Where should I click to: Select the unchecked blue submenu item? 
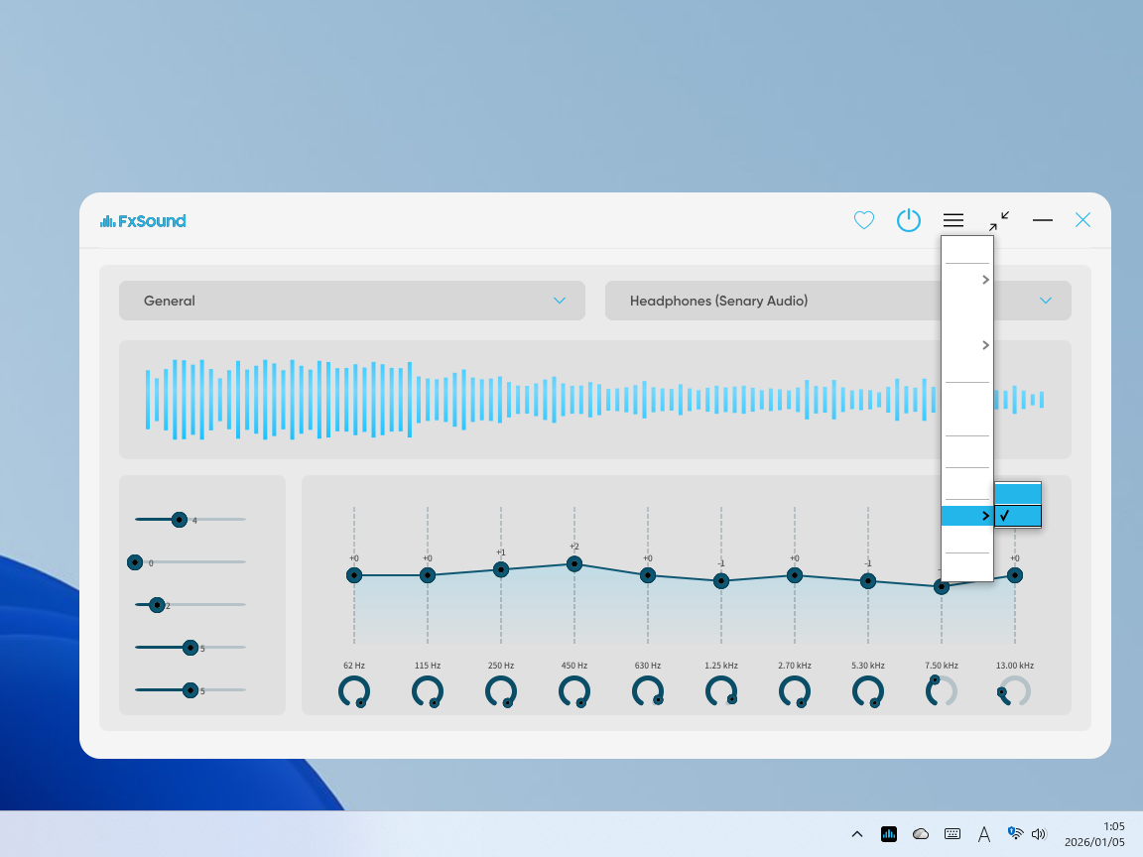pyautogui.click(x=1018, y=493)
